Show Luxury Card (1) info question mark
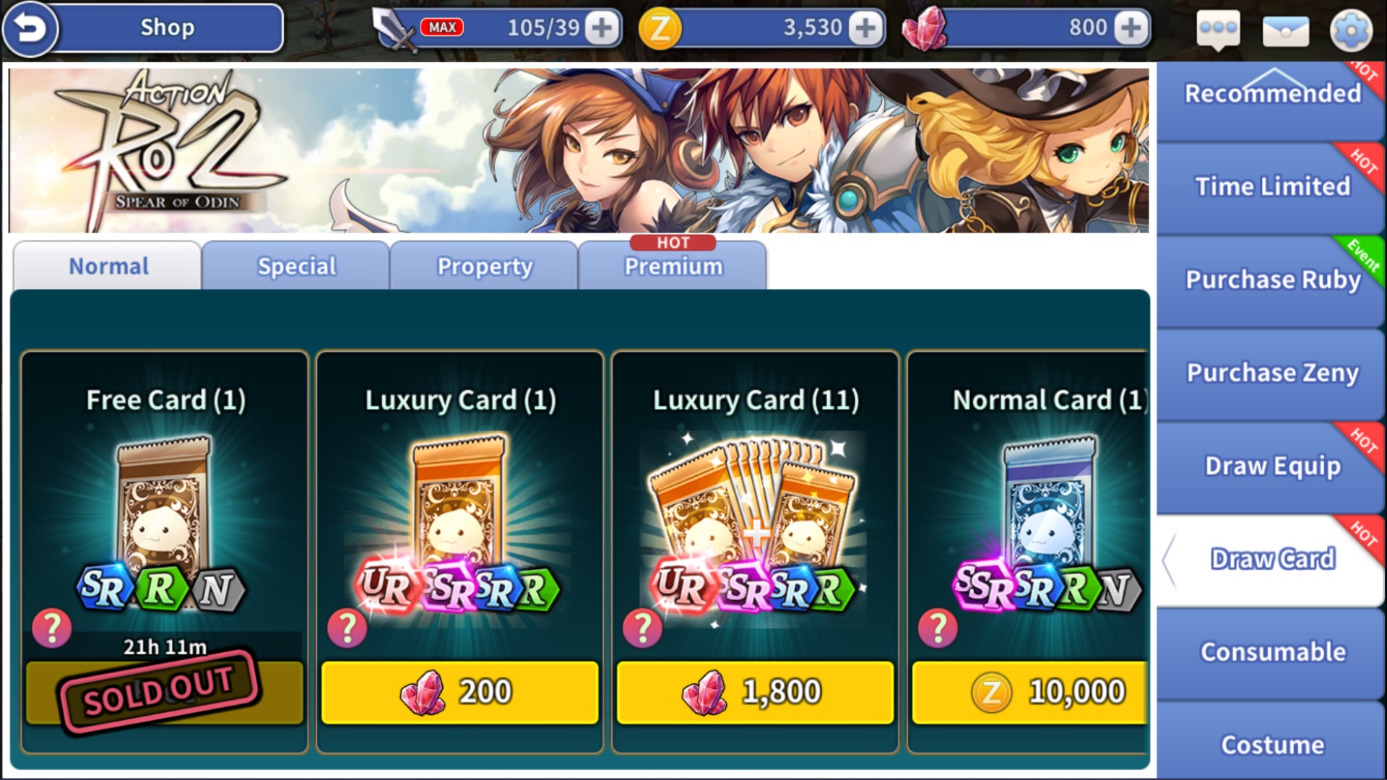 (347, 628)
